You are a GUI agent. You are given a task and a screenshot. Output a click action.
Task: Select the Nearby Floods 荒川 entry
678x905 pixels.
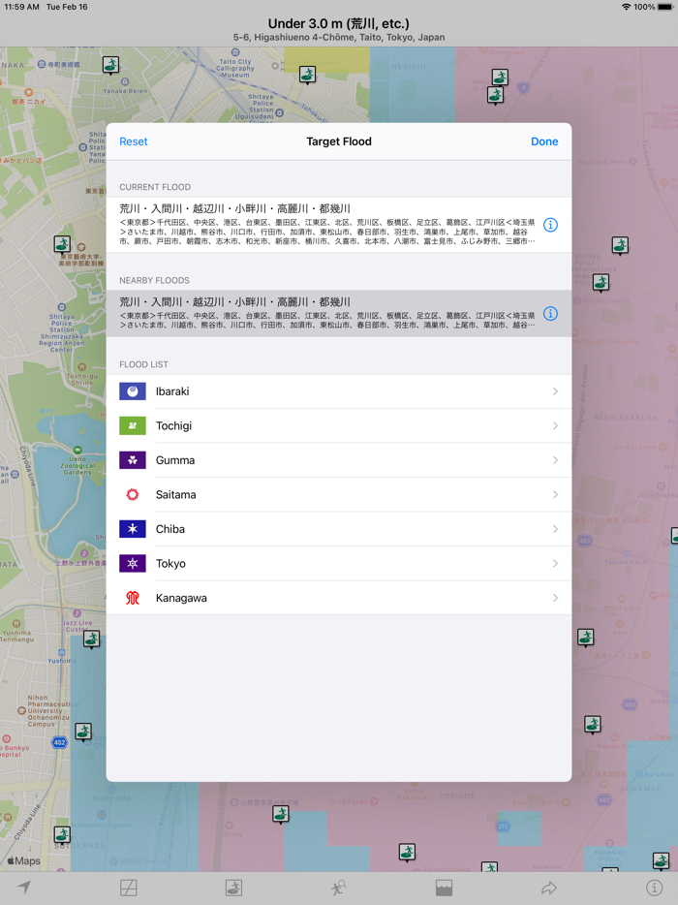click(x=339, y=313)
